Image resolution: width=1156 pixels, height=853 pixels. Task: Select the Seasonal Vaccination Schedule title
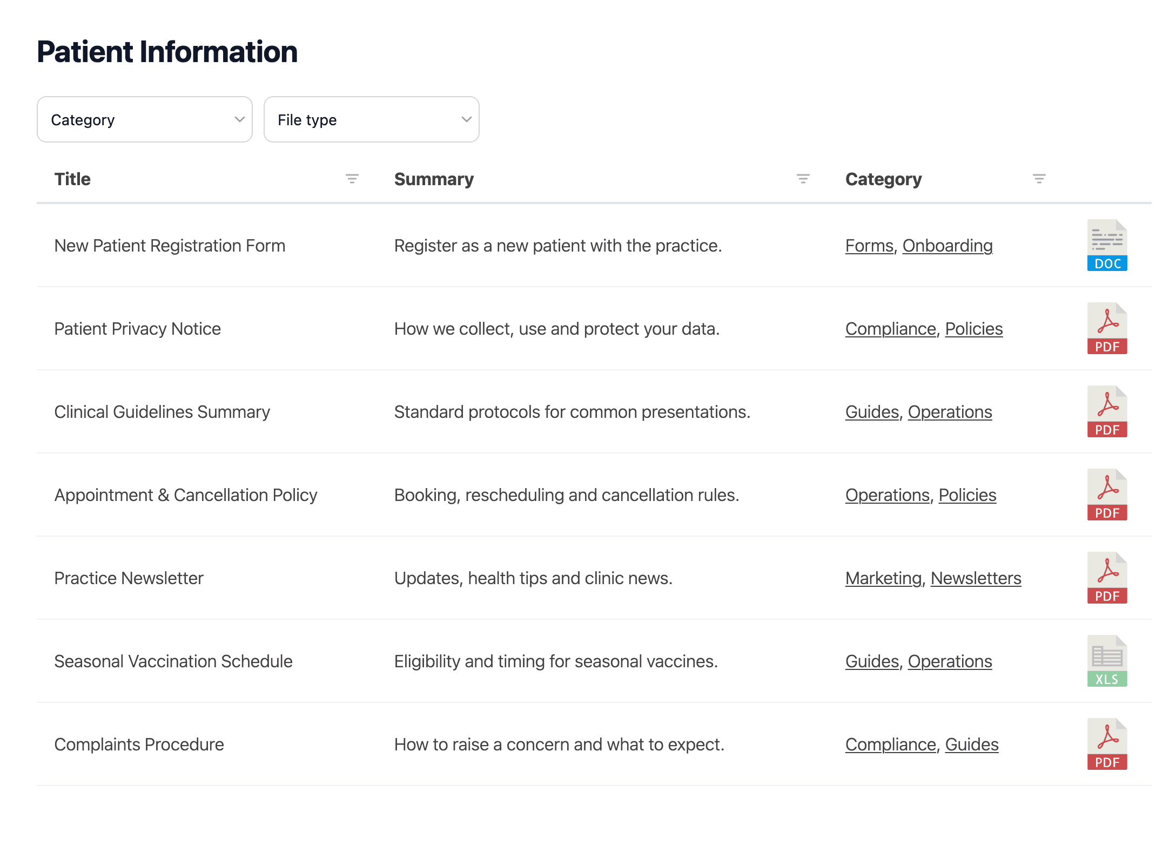pyautogui.click(x=173, y=661)
